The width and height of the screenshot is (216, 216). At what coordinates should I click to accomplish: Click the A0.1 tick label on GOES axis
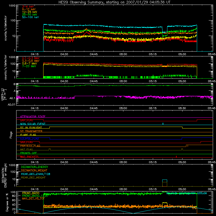(12, 98)
